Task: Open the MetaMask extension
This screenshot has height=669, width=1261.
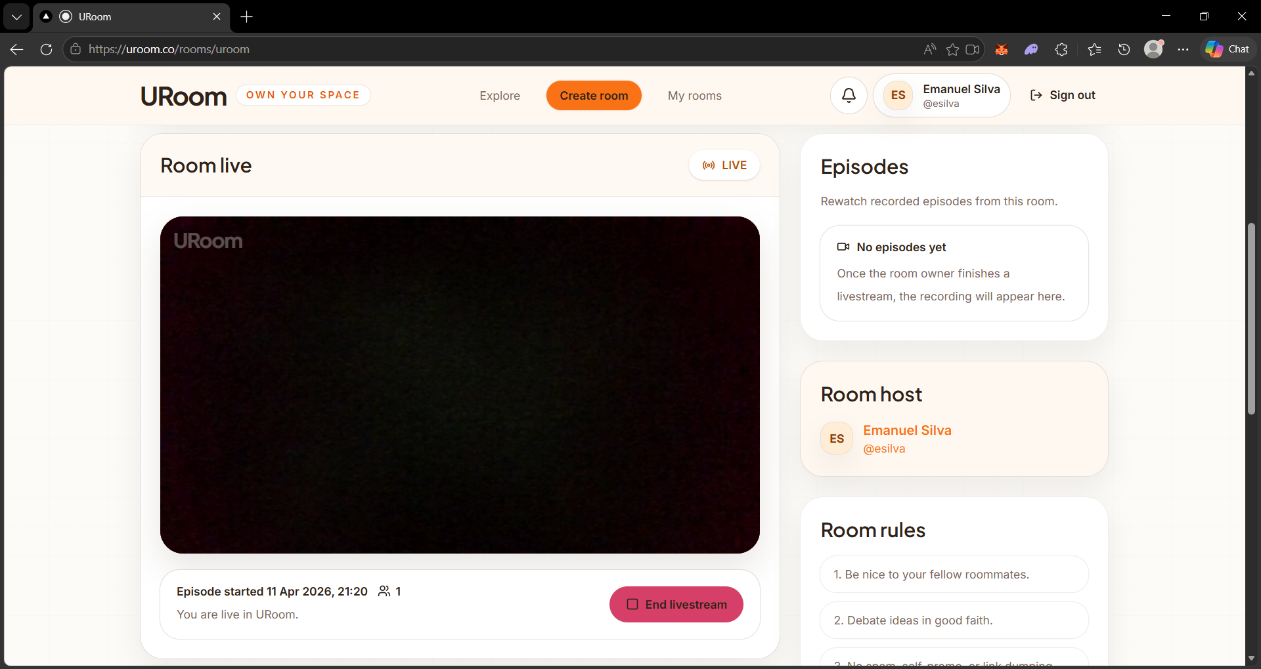Action: (1002, 49)
